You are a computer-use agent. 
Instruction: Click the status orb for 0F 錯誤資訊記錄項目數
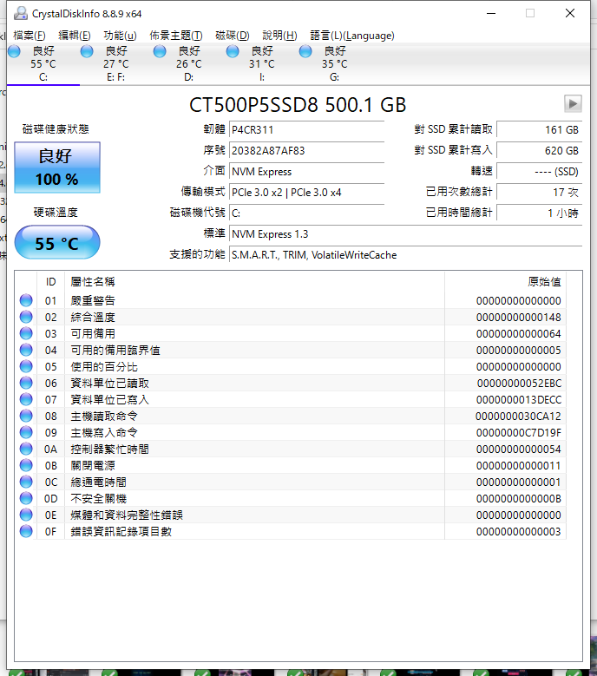(x=26, y=531)
